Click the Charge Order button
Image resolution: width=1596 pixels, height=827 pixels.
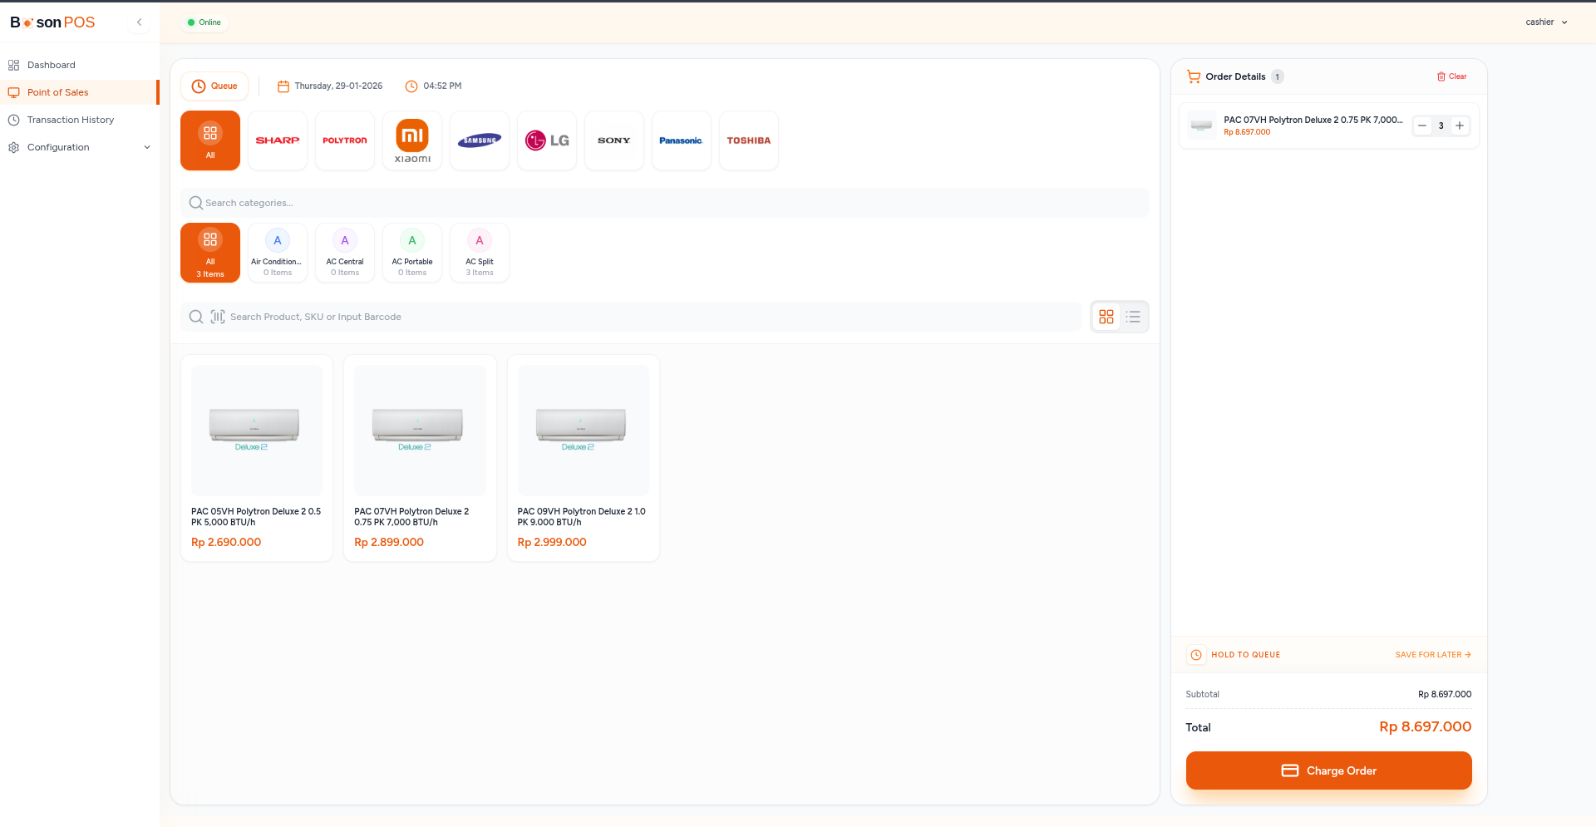[1328, 770]
